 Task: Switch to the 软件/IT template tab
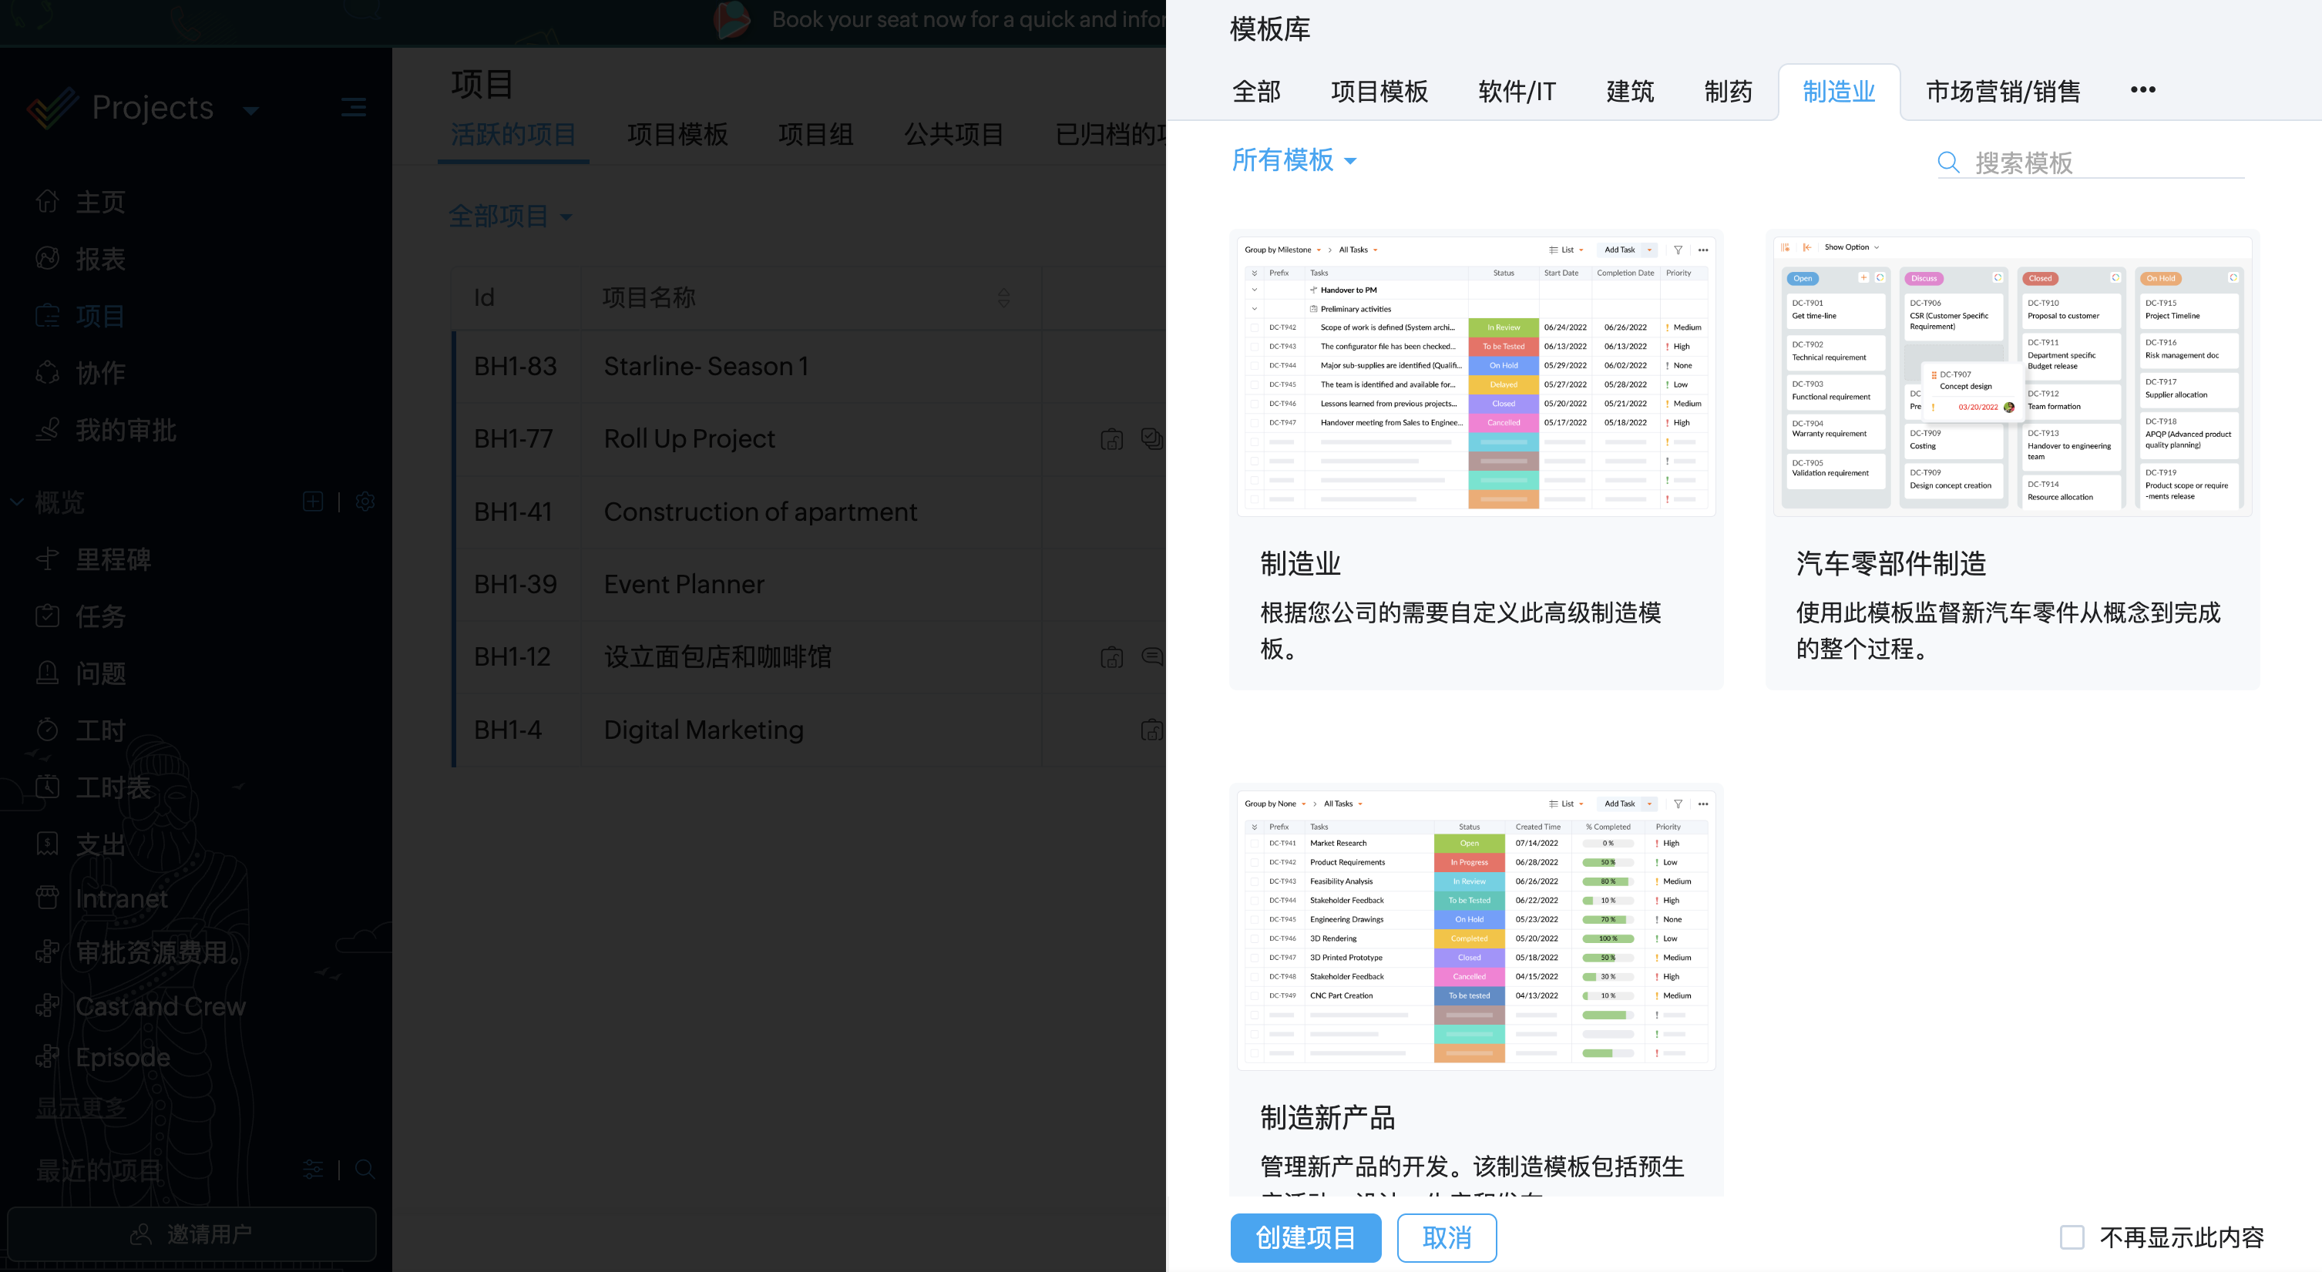coord(1516,92)
